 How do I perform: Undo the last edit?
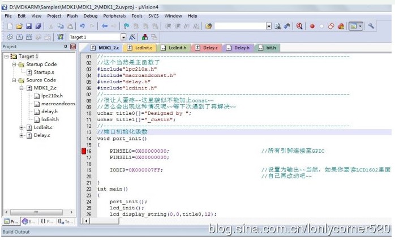coord(82,26)
